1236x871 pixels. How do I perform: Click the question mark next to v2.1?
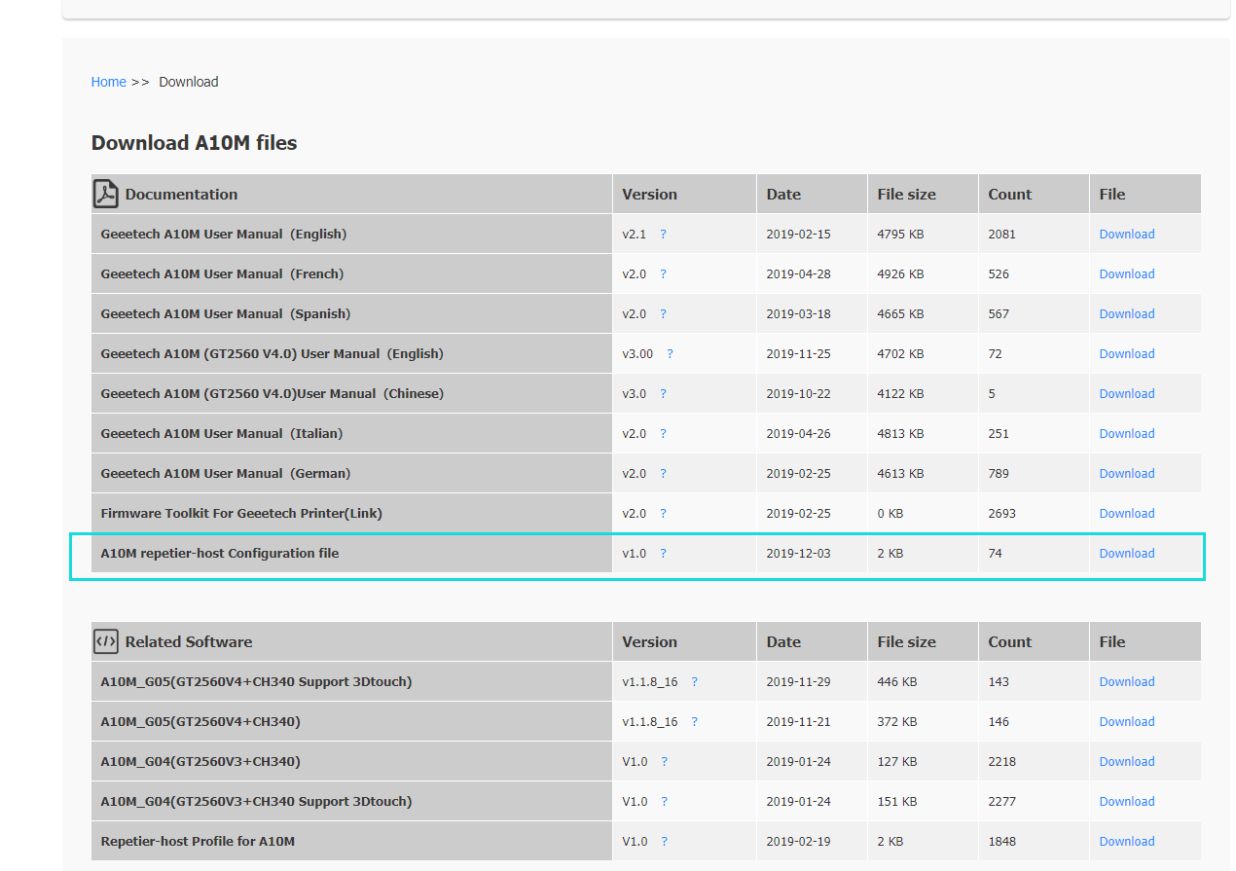663,235
